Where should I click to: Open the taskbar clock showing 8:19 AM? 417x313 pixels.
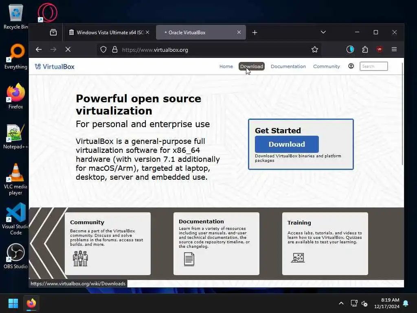[387, 303]
